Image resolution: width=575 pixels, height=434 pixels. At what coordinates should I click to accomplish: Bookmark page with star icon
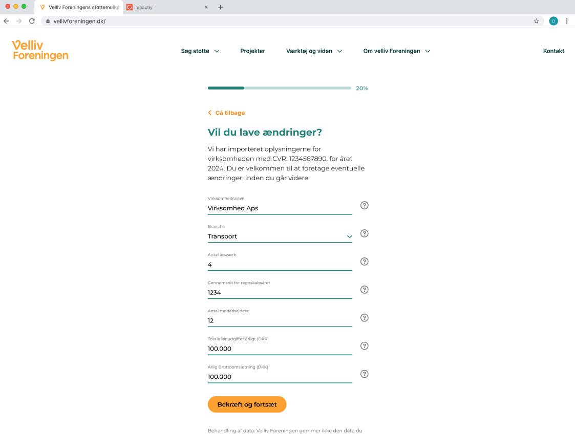click(536, 21)
